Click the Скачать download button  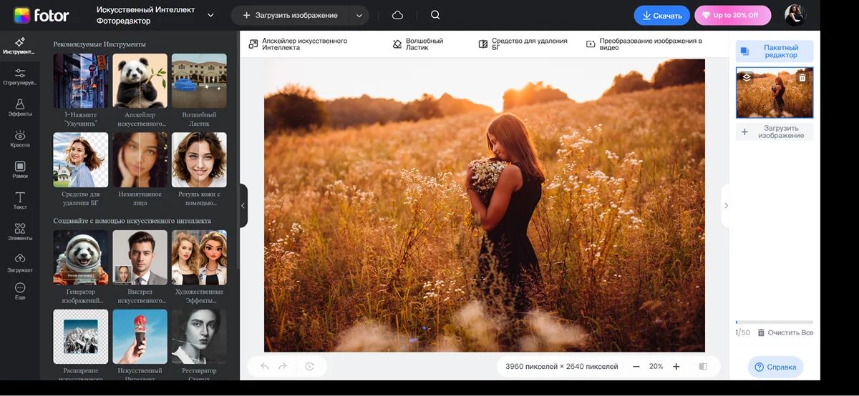661,15
